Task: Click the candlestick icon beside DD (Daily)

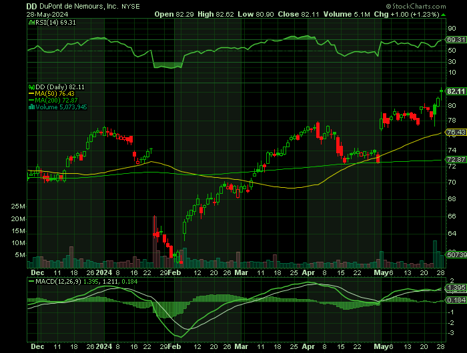Action: tap(31, 87)
